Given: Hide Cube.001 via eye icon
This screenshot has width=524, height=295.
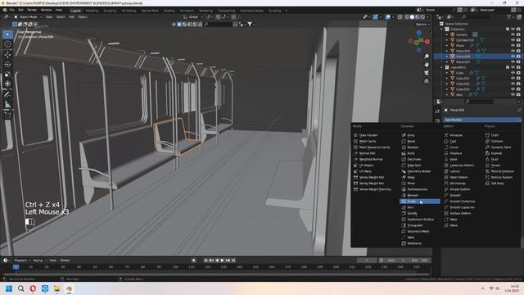Looking at the screenshot, I should click(513, 79).
